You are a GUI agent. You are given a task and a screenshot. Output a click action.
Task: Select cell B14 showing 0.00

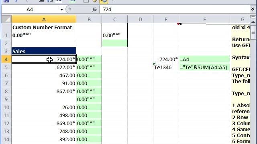coord(89,139)
